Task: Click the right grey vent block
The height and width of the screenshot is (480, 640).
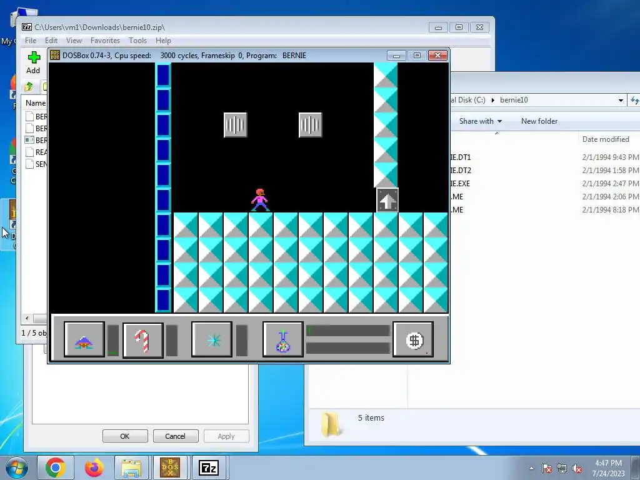Action: [311, 125]
